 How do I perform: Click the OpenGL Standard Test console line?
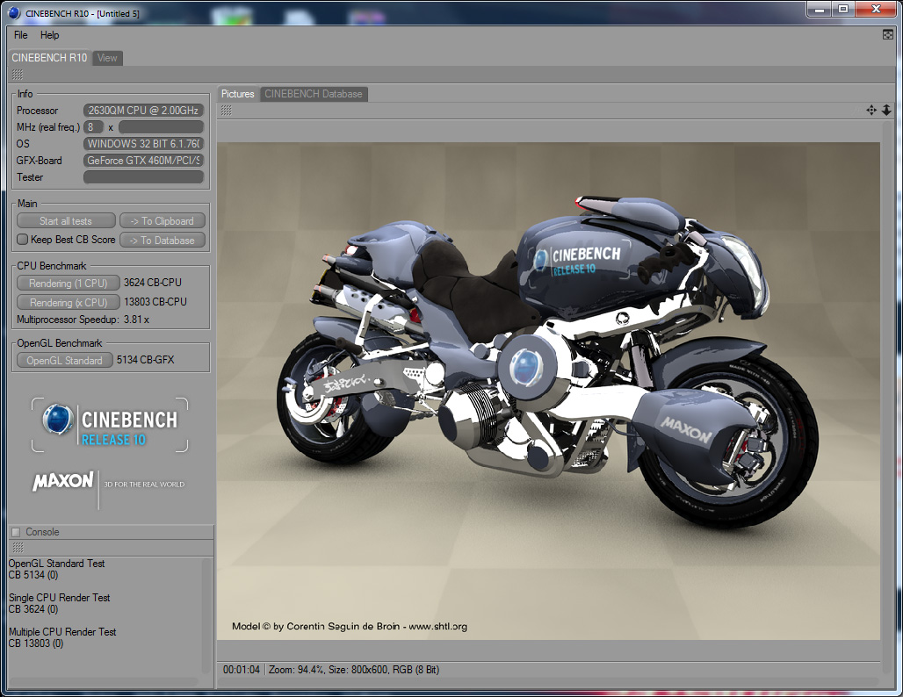(x=56, y=564)
